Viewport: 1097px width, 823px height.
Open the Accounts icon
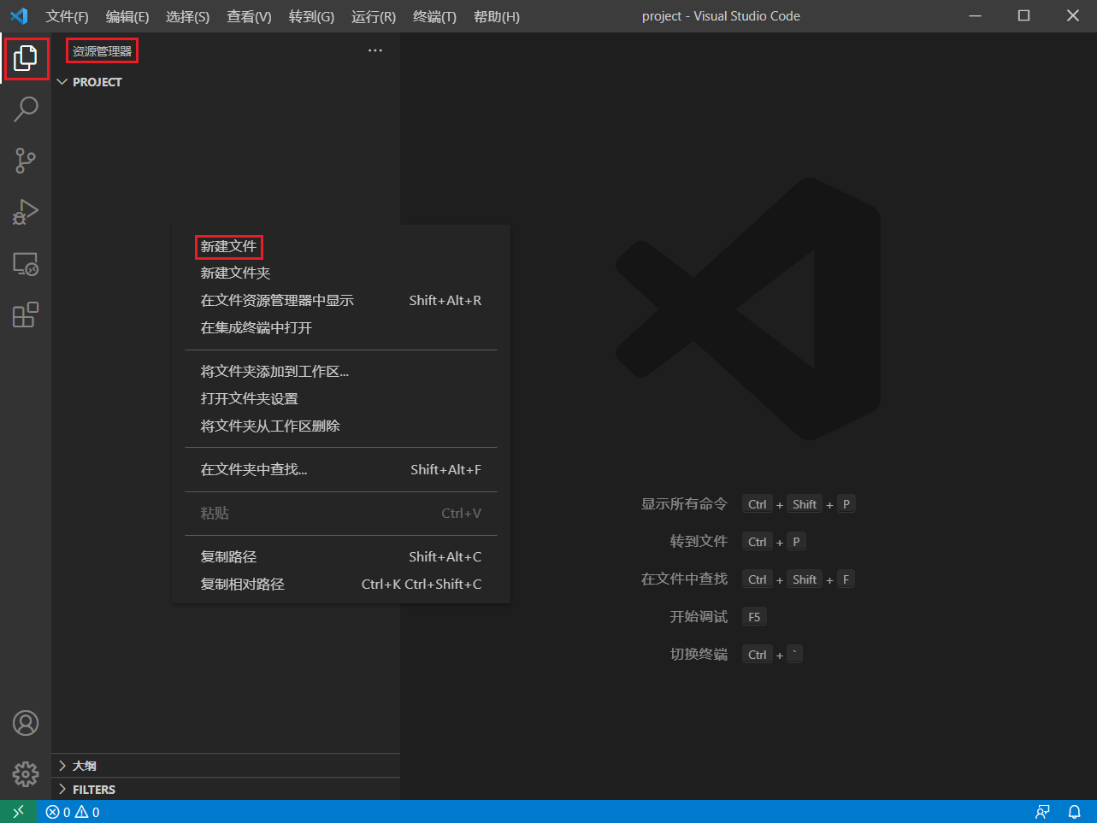click(26, 723)
